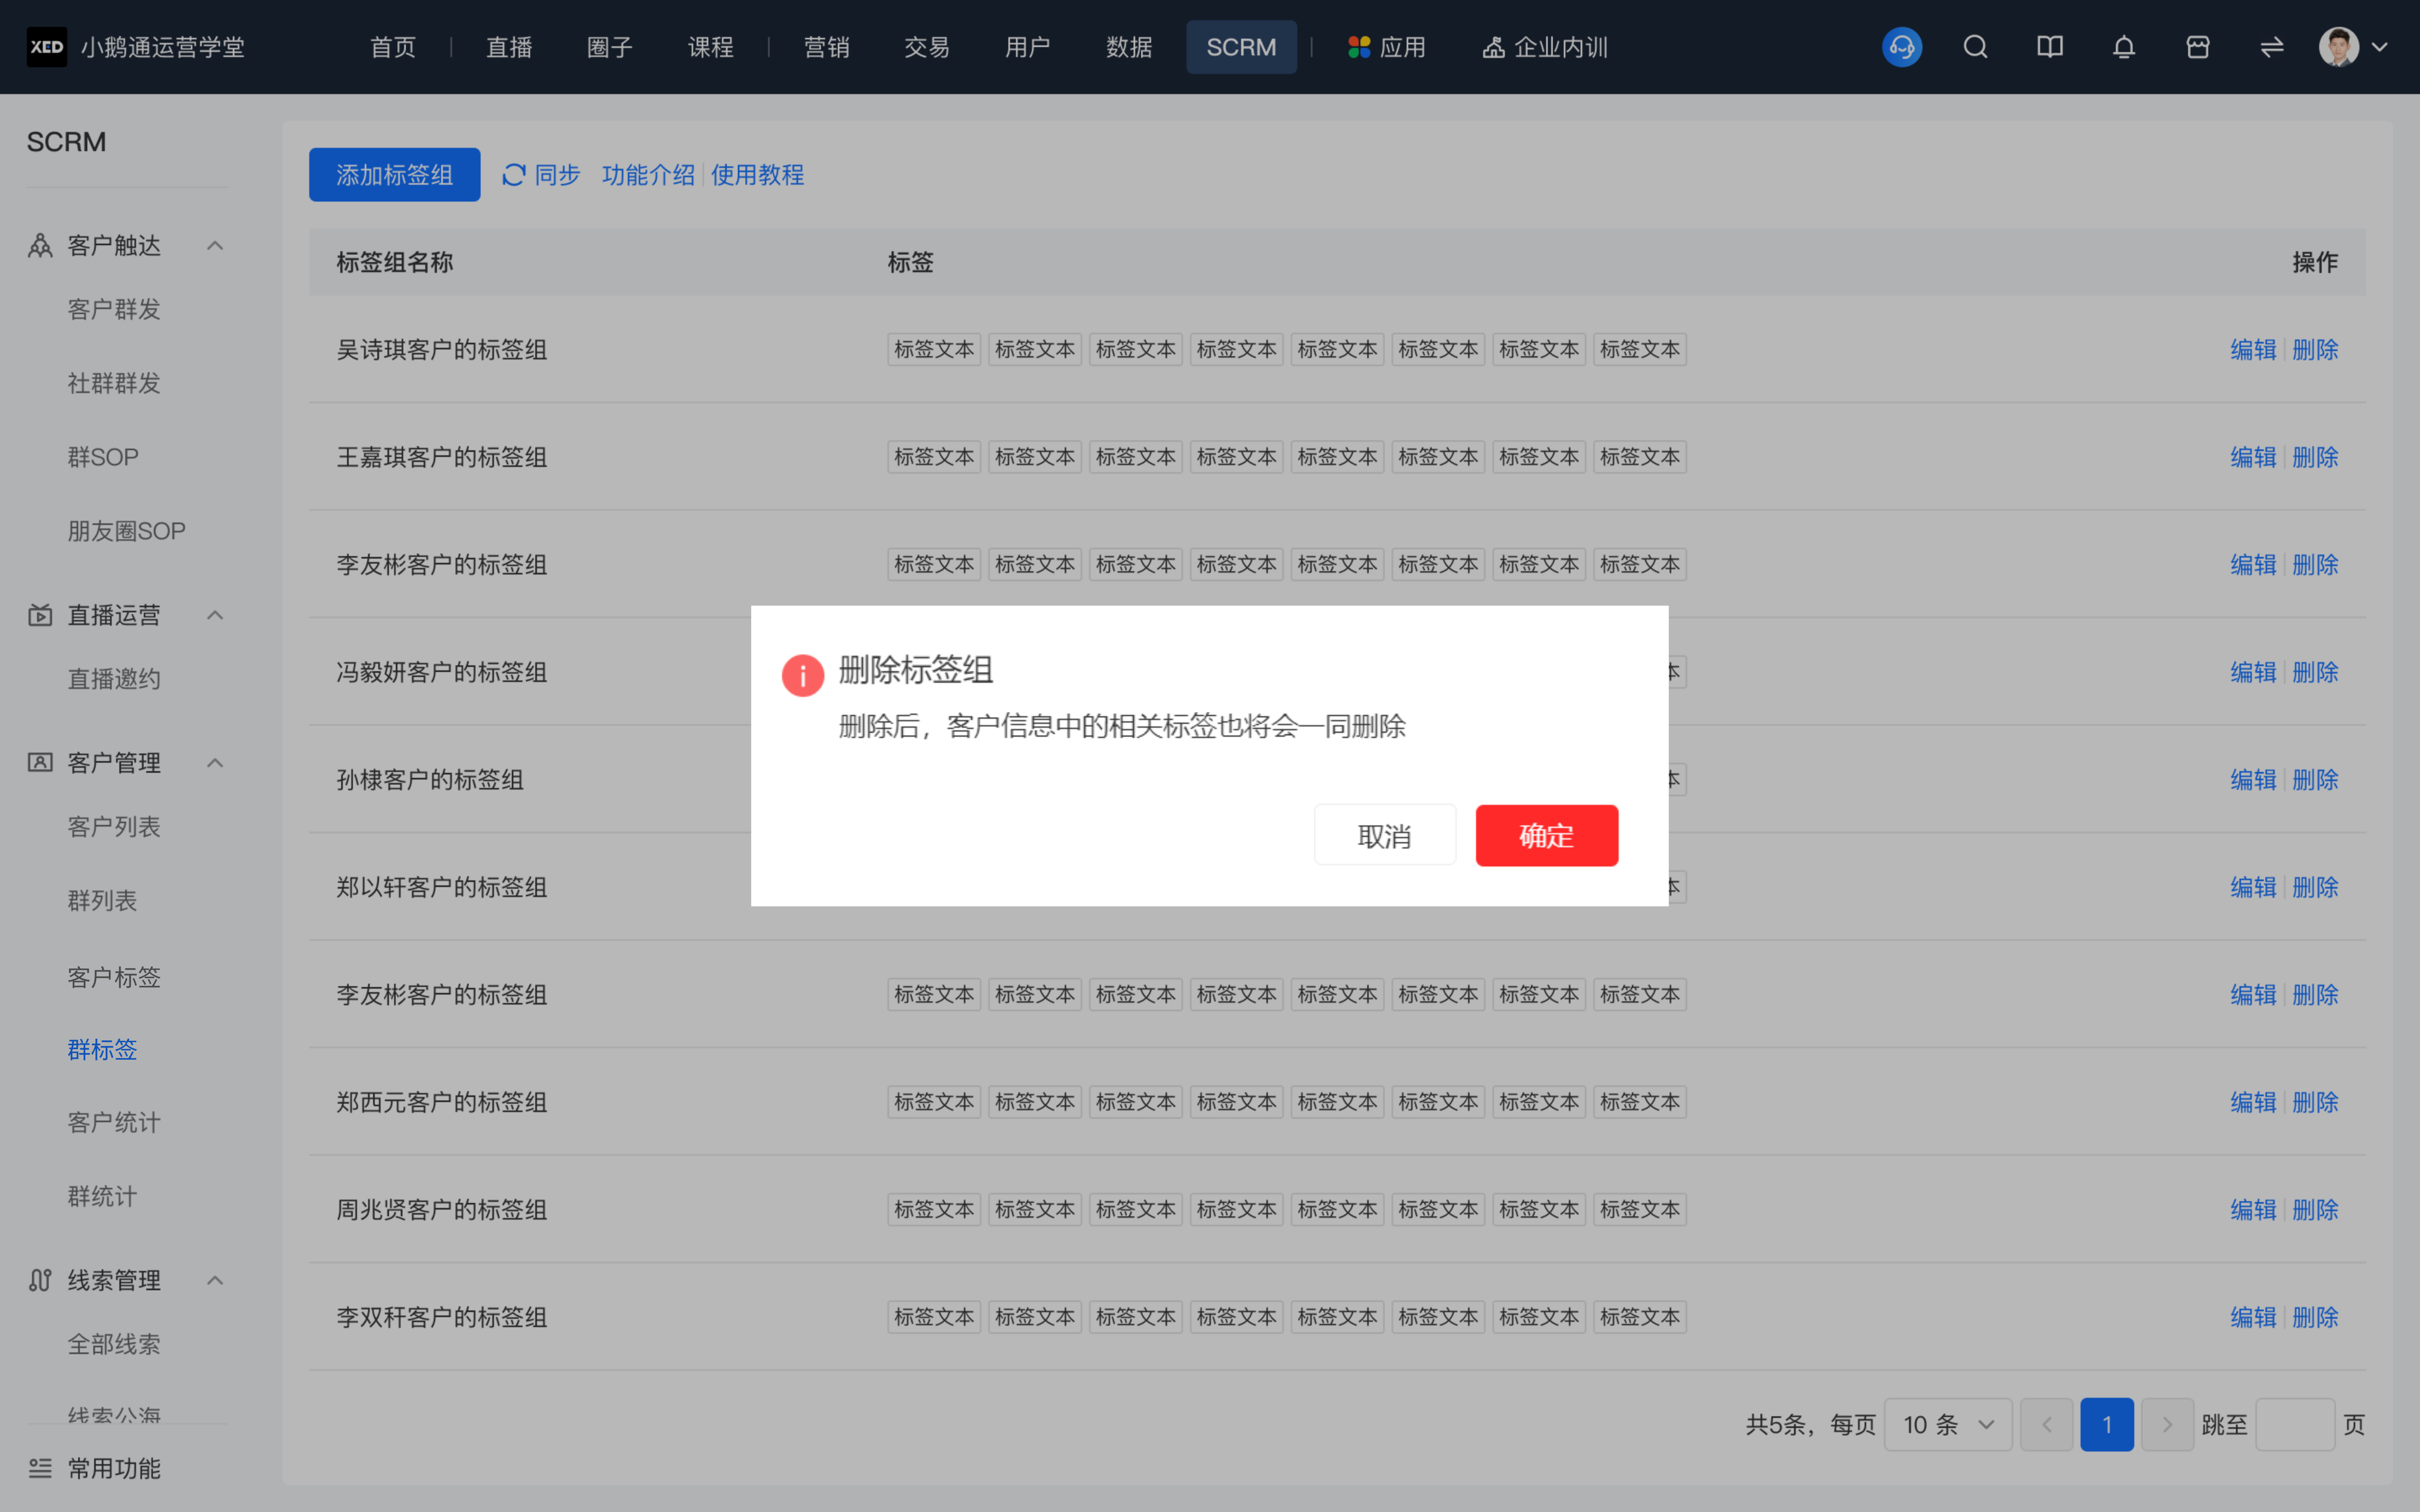Image resolution: width=2420 pixels, height=1512 pixels.
Task: Open the 交易 menu
Action: point(926,47)
